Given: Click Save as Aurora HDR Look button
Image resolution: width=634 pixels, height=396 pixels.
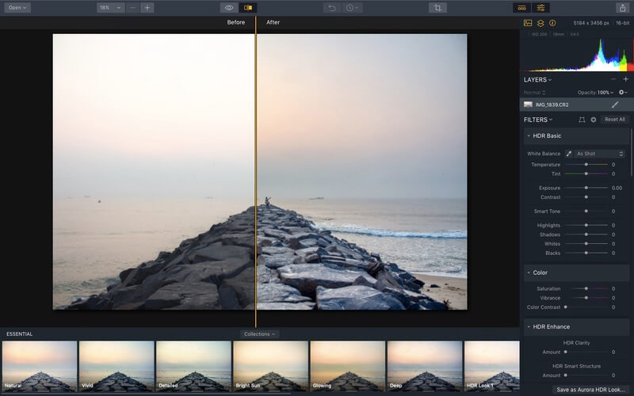Looking at the screenshot, I should pos(590,390).
